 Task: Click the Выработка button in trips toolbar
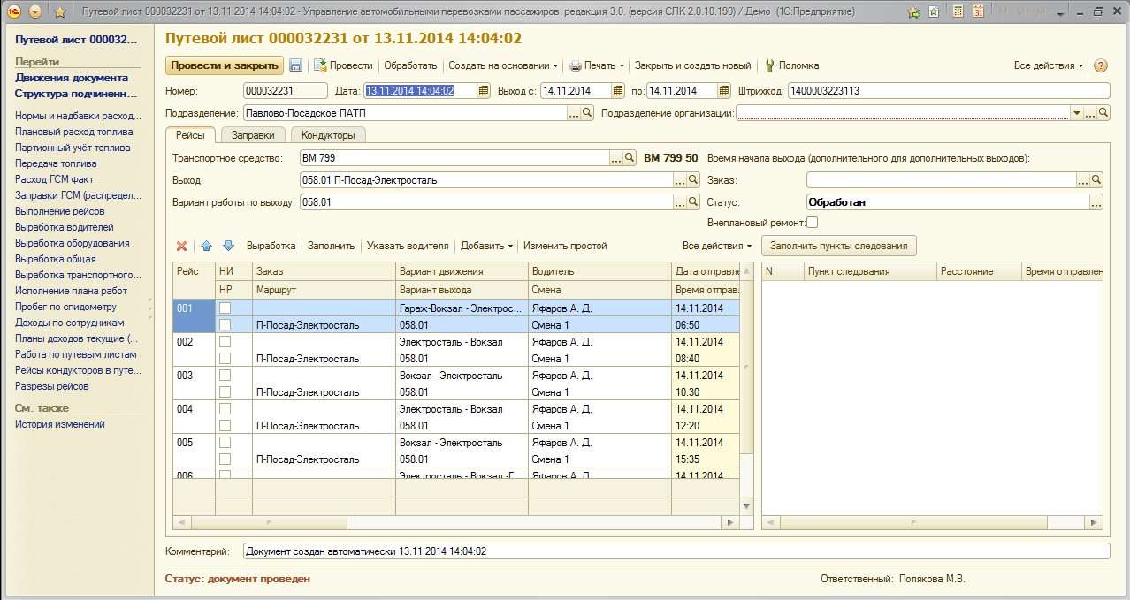pos(271,246)
